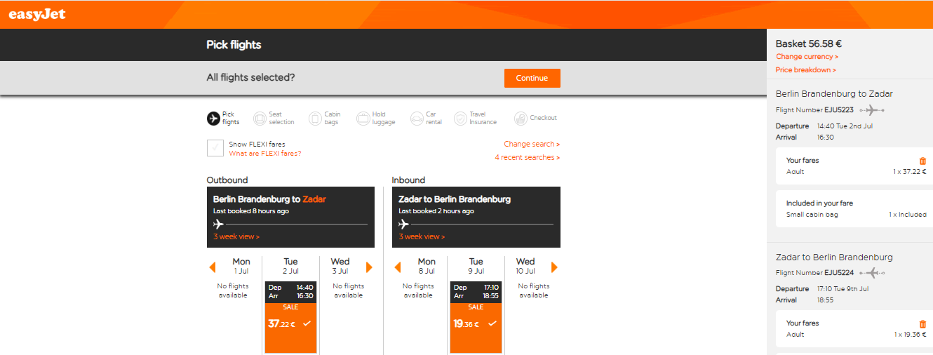Image resolution: width=933 pixels, height=355 pixels.
Task: Open the outbound 3 week view
Action: 236,236
